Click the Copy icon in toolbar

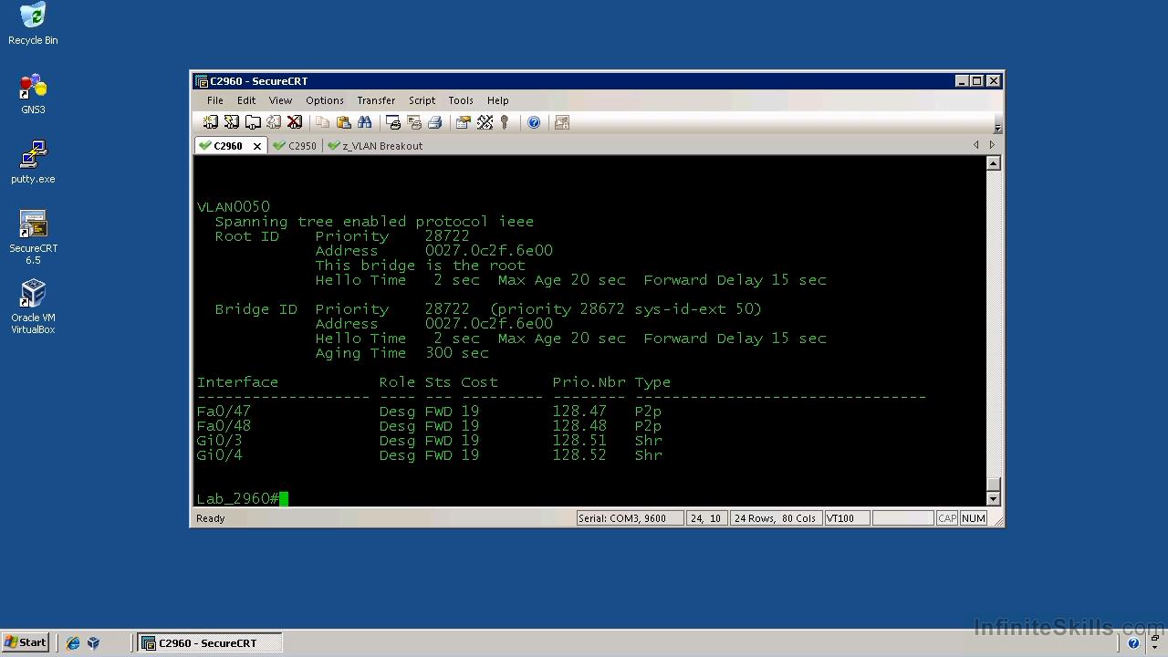(322, 122)
